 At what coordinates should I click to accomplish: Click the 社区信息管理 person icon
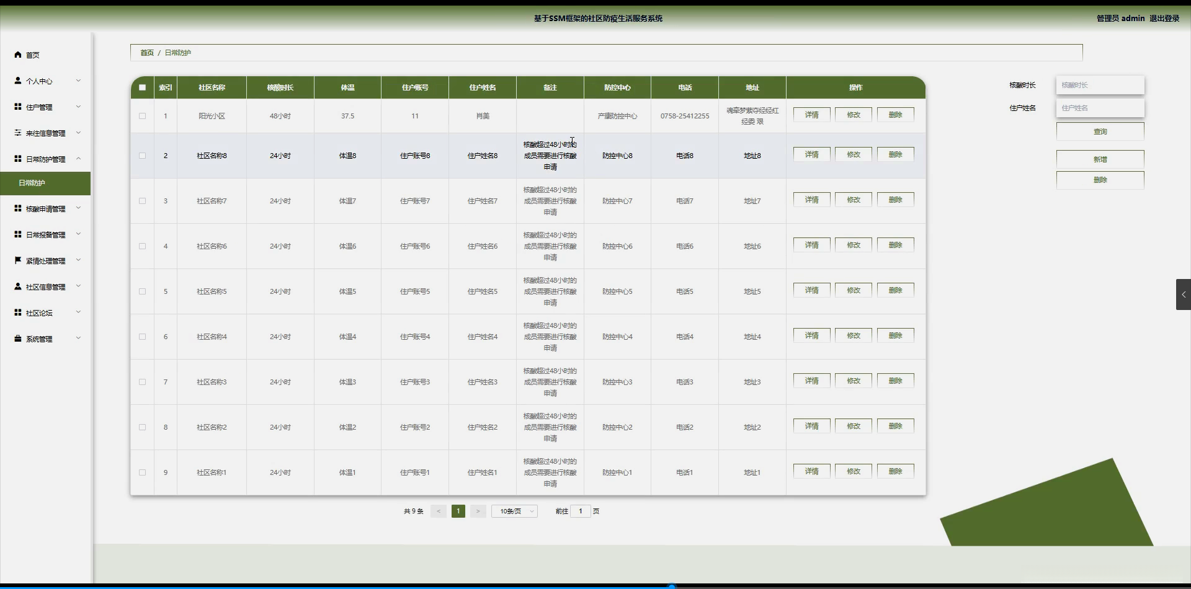pos(18,286)
